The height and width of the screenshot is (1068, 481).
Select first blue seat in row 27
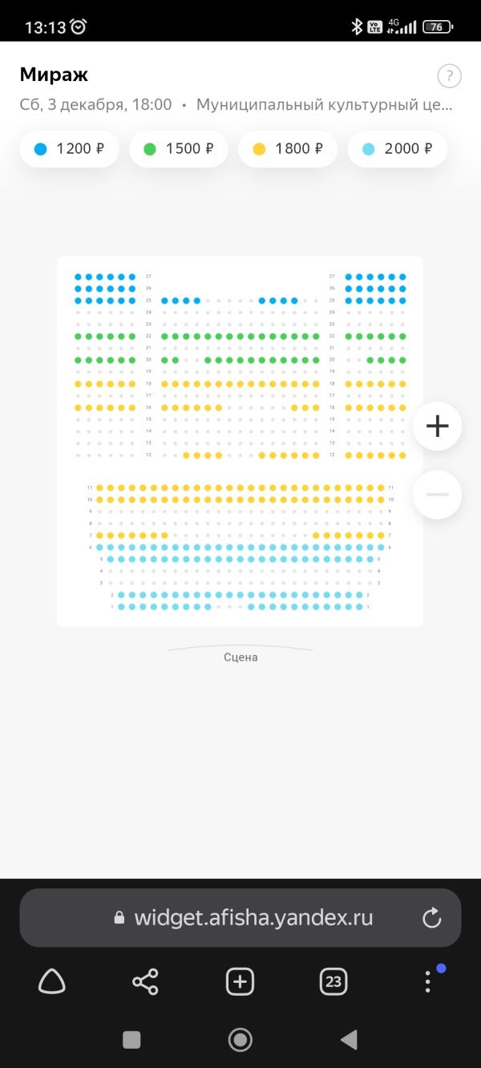[x=78, y=277]
